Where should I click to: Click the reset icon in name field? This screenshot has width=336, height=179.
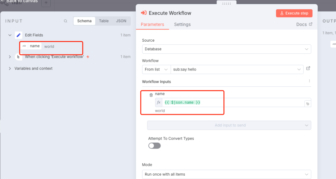308,104
